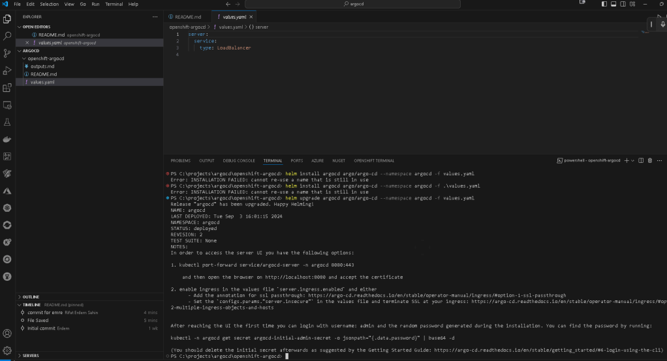Click the powershell - openshift-argocd terminal label
The image size is (667, 361).
coord(592,160)
